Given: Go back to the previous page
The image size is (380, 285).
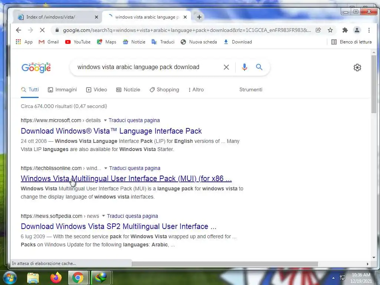Looking at the screenshot, I should 19,30.
